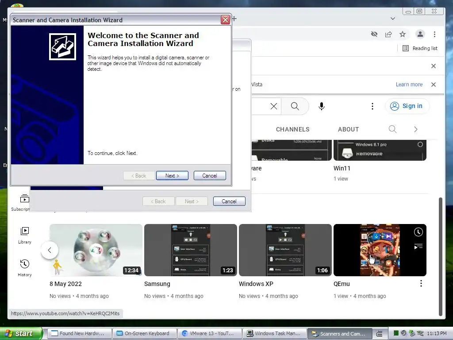This screenshot has width=453, height=340.
Task: Add QEmu video to queue
Action: pos(418,246)
